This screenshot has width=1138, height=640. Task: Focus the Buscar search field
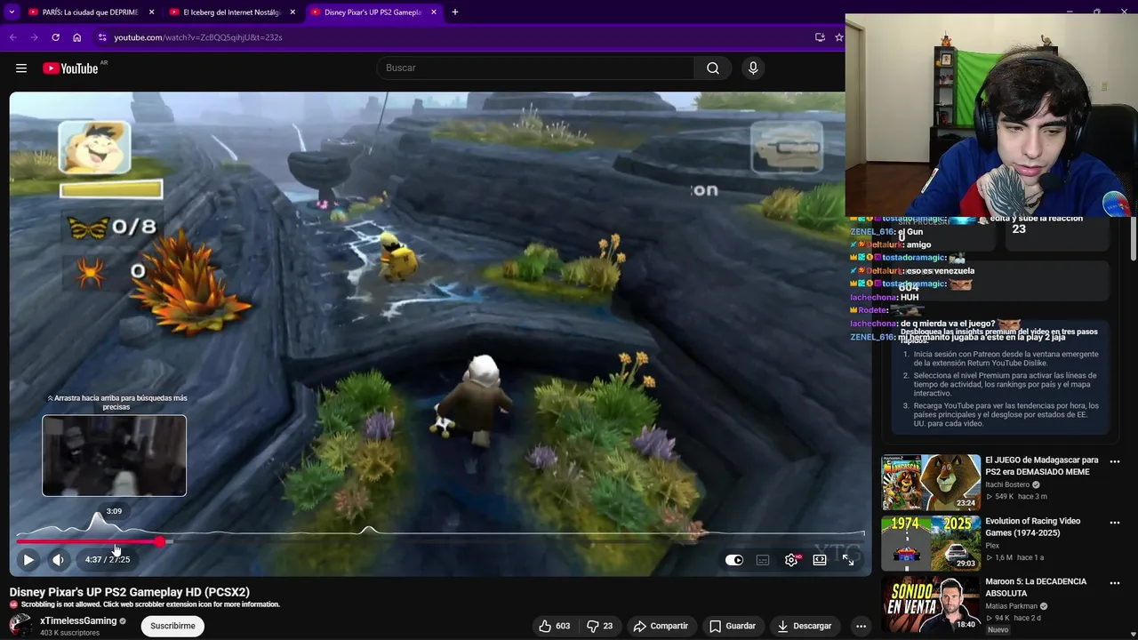click(x=536, y=68)
